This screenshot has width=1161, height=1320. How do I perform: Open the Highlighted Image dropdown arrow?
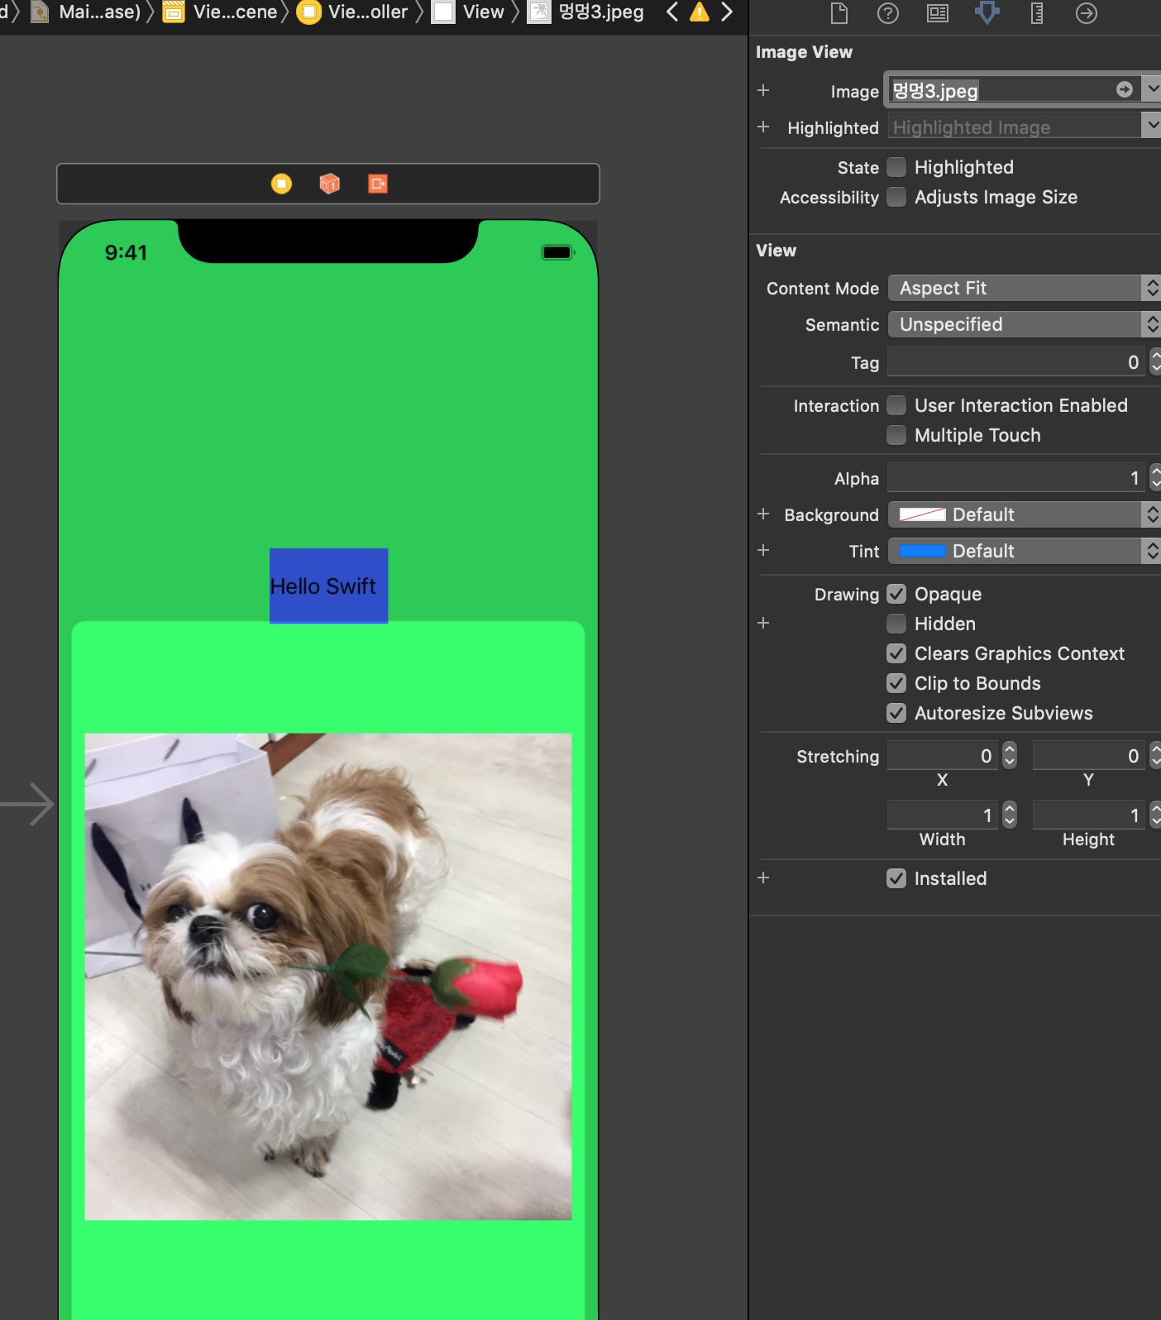click(x=1152, y=126)
